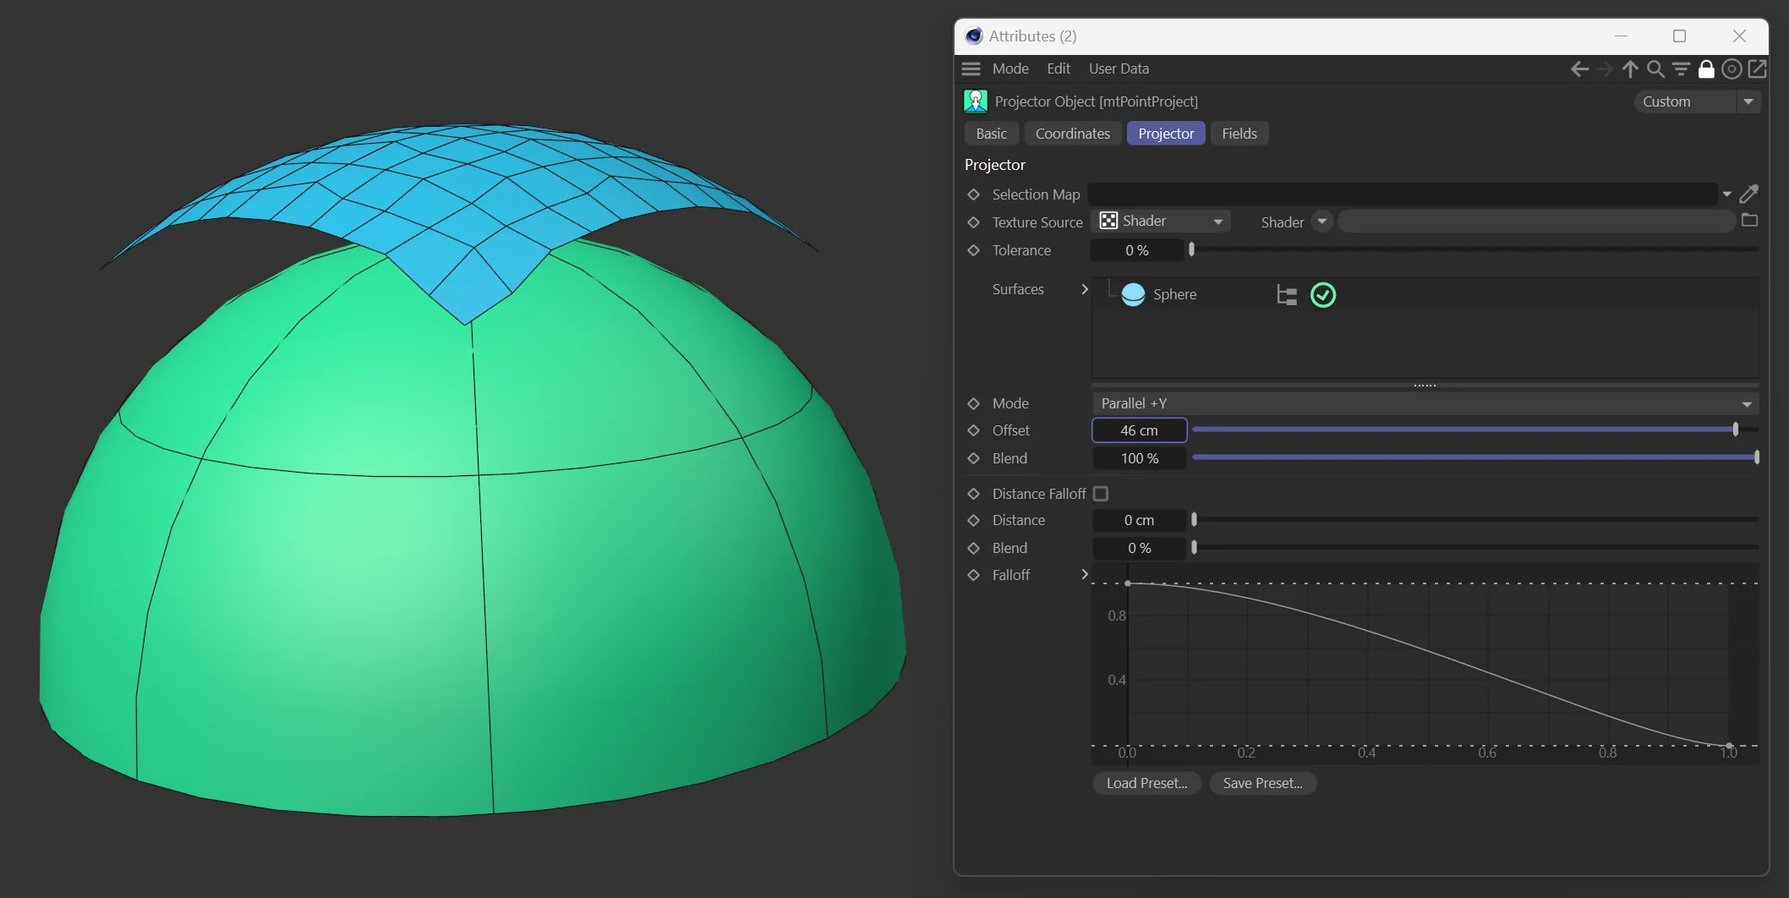Viewport: 1789px width, 898px height.
Task: Toggle the green checkmark for Sphere
Action: pos(1322,295)
